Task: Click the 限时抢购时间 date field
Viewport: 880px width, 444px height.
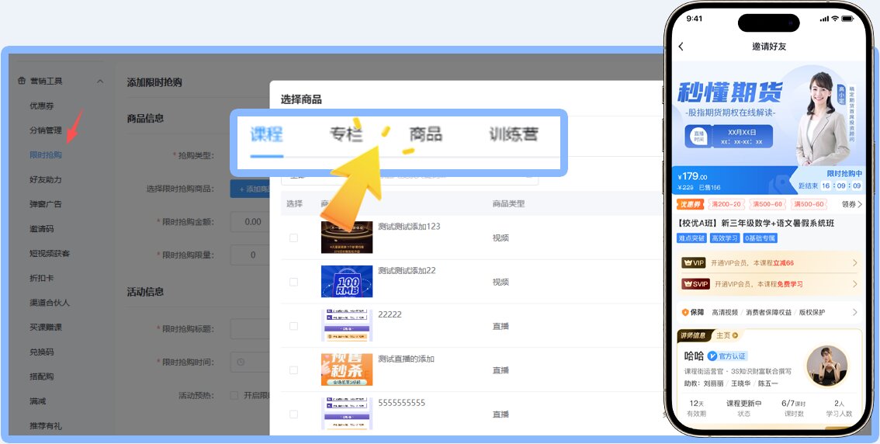Action: tap(251, 362)
